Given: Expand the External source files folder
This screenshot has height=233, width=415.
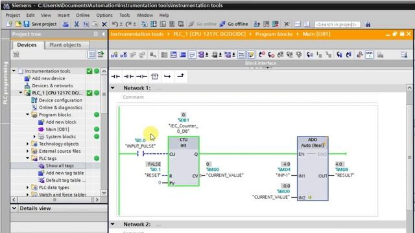Looking at the screenshot, I should (27, 151).
